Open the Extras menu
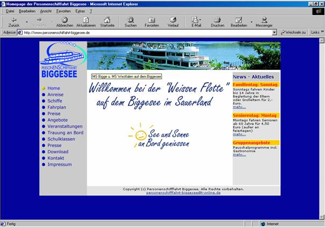 point(80,11)
